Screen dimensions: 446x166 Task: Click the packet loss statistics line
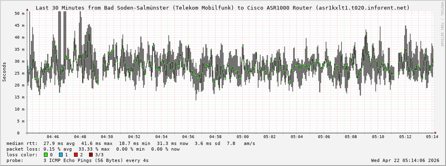(x=93, y=149)
